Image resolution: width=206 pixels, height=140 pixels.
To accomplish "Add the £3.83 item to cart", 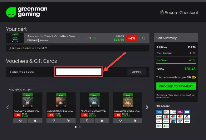I will click(35, 121).
